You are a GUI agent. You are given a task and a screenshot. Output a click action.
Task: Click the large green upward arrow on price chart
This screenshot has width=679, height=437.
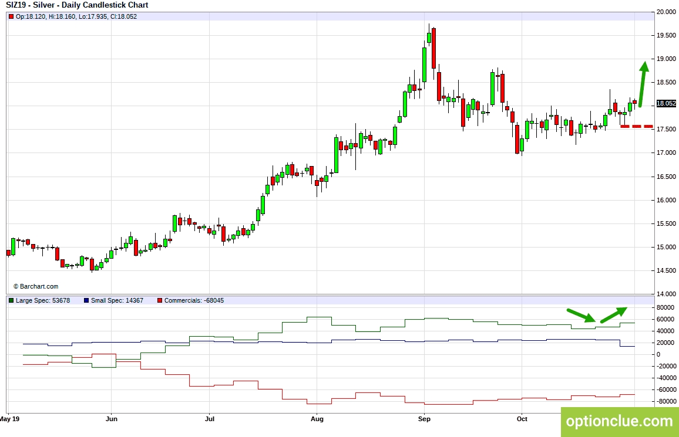(642, 83)
